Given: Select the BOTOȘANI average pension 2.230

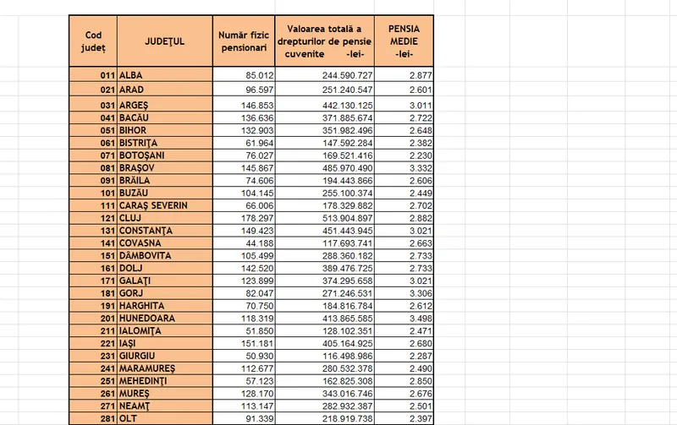Looking at the screenshot, I should coord(404,155).
